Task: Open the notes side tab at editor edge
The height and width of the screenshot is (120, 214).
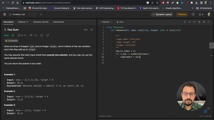Action: click(x=211, y=46)
